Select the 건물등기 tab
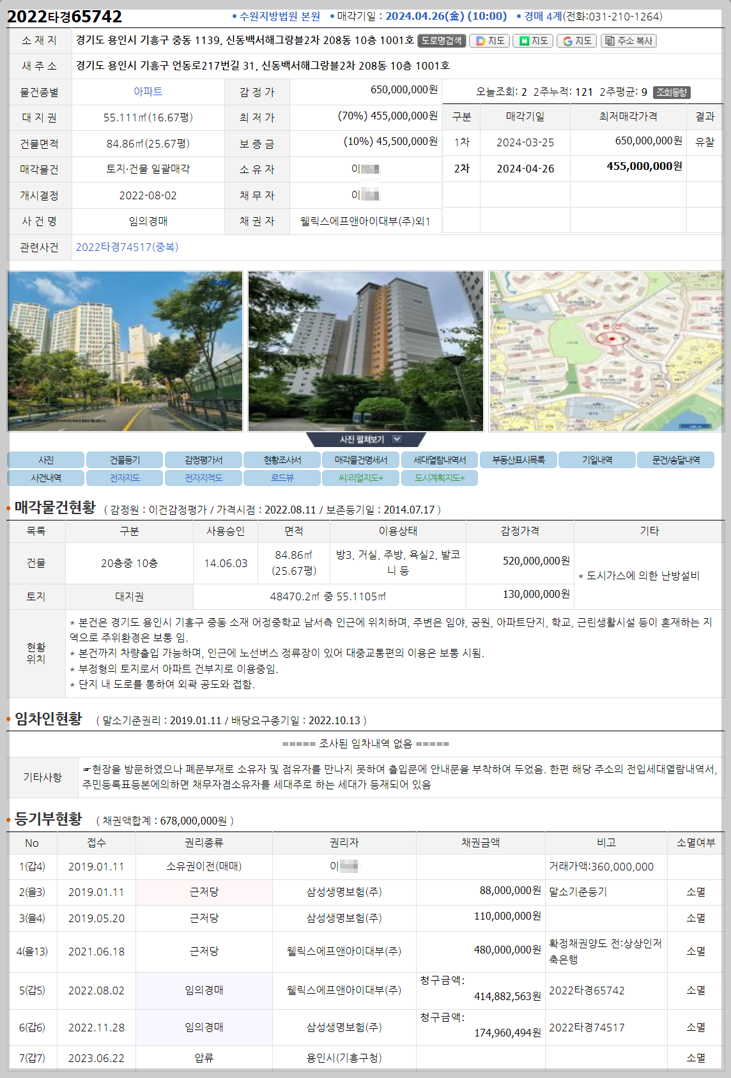731x1078 pixels. pyautogui.click(x=125, y=460)
